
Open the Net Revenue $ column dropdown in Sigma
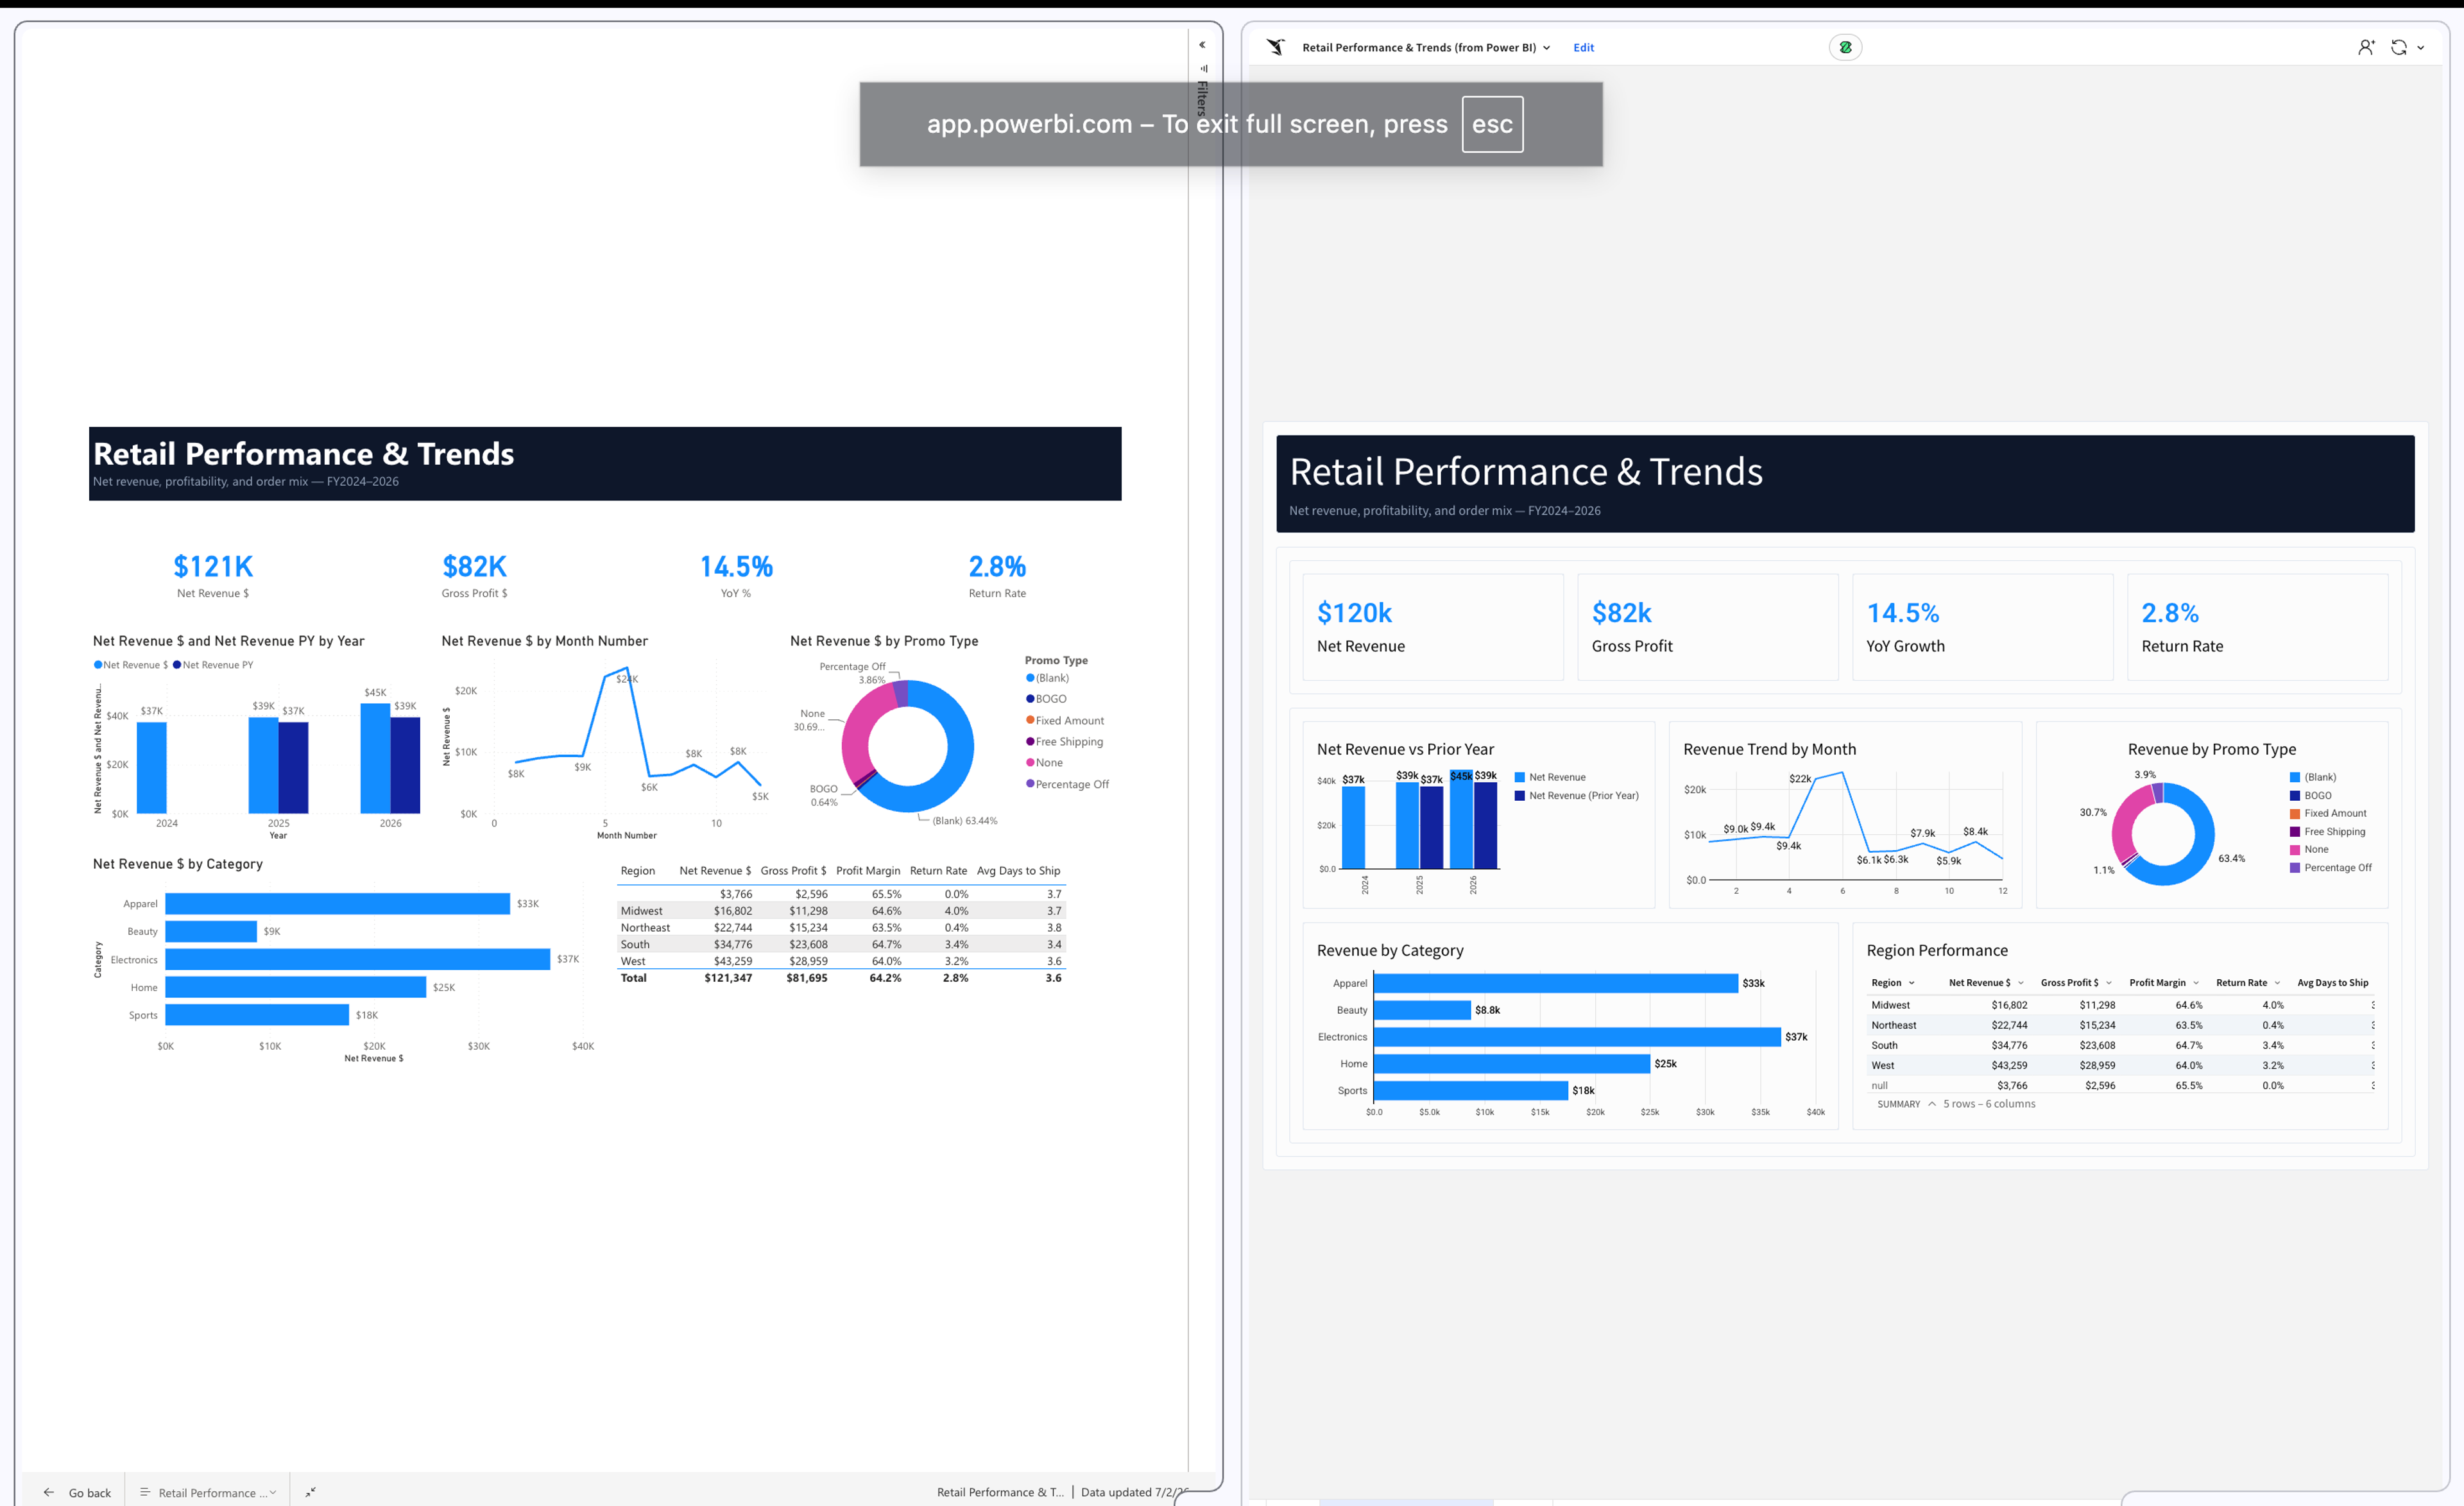[x=2021, y=983]
